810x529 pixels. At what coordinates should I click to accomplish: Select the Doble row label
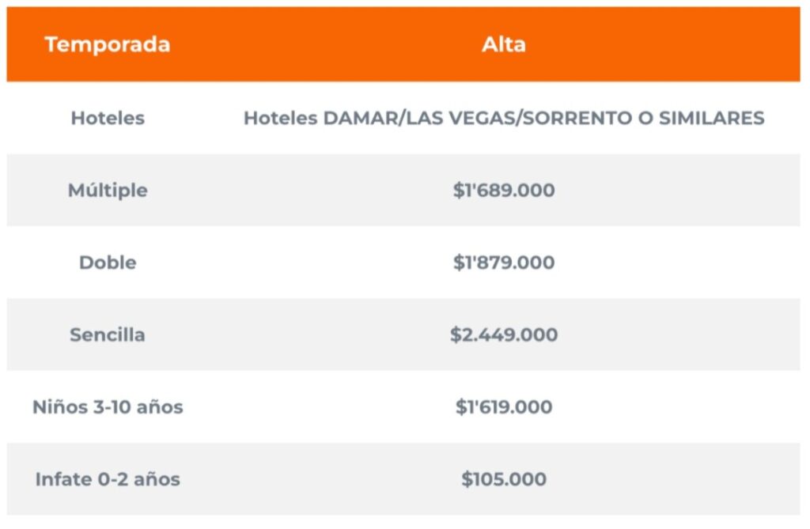click(x=108, y=263)
